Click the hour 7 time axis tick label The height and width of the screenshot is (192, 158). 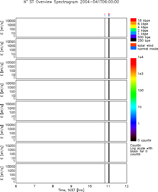pyautogui.click(x=35, y=186)
